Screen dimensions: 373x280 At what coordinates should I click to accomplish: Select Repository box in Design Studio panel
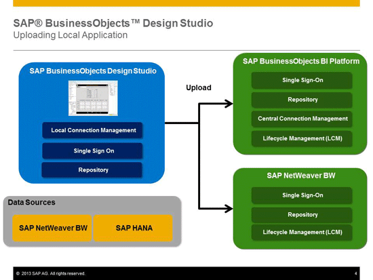point(92,170)
